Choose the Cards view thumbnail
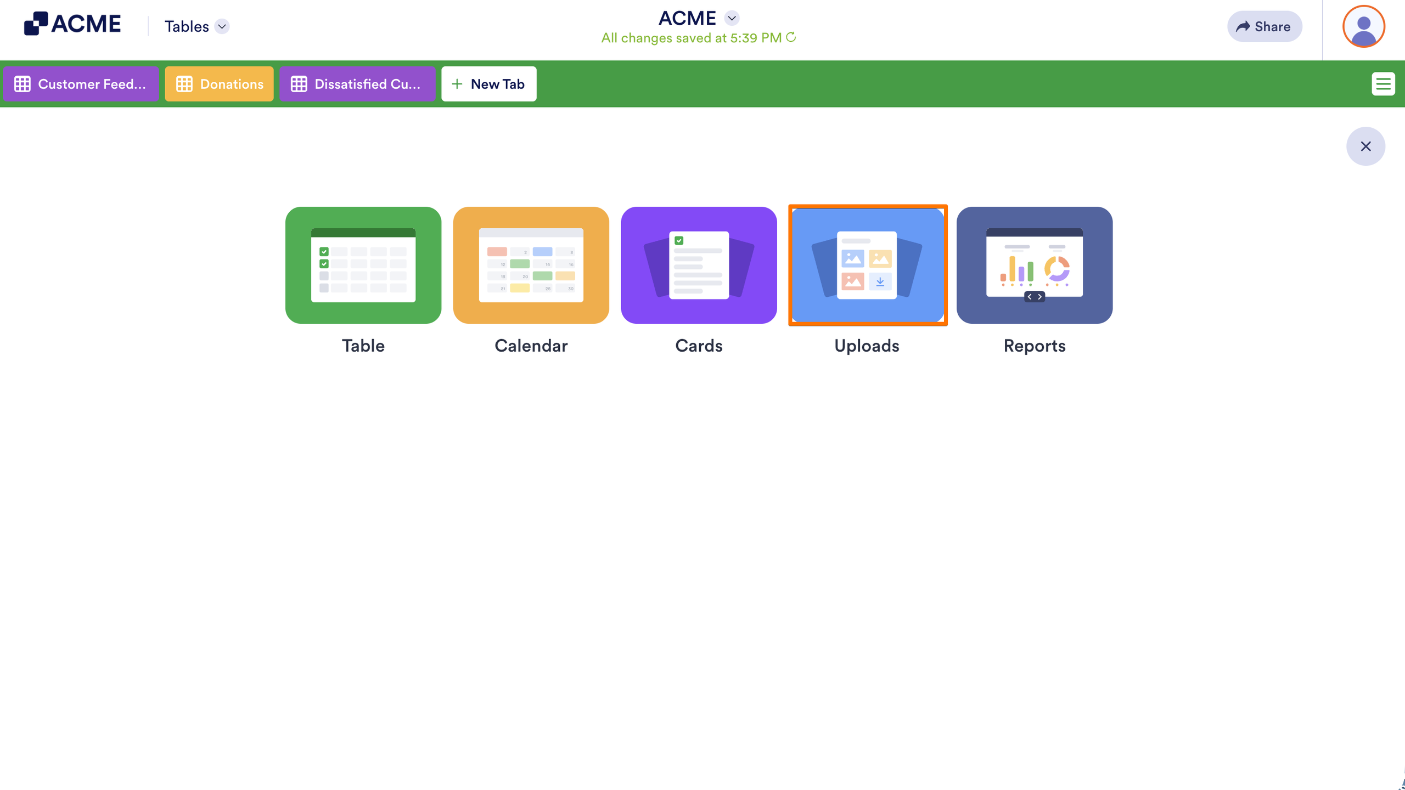The height and width of the screenshot is (790, 1405). 699,265
